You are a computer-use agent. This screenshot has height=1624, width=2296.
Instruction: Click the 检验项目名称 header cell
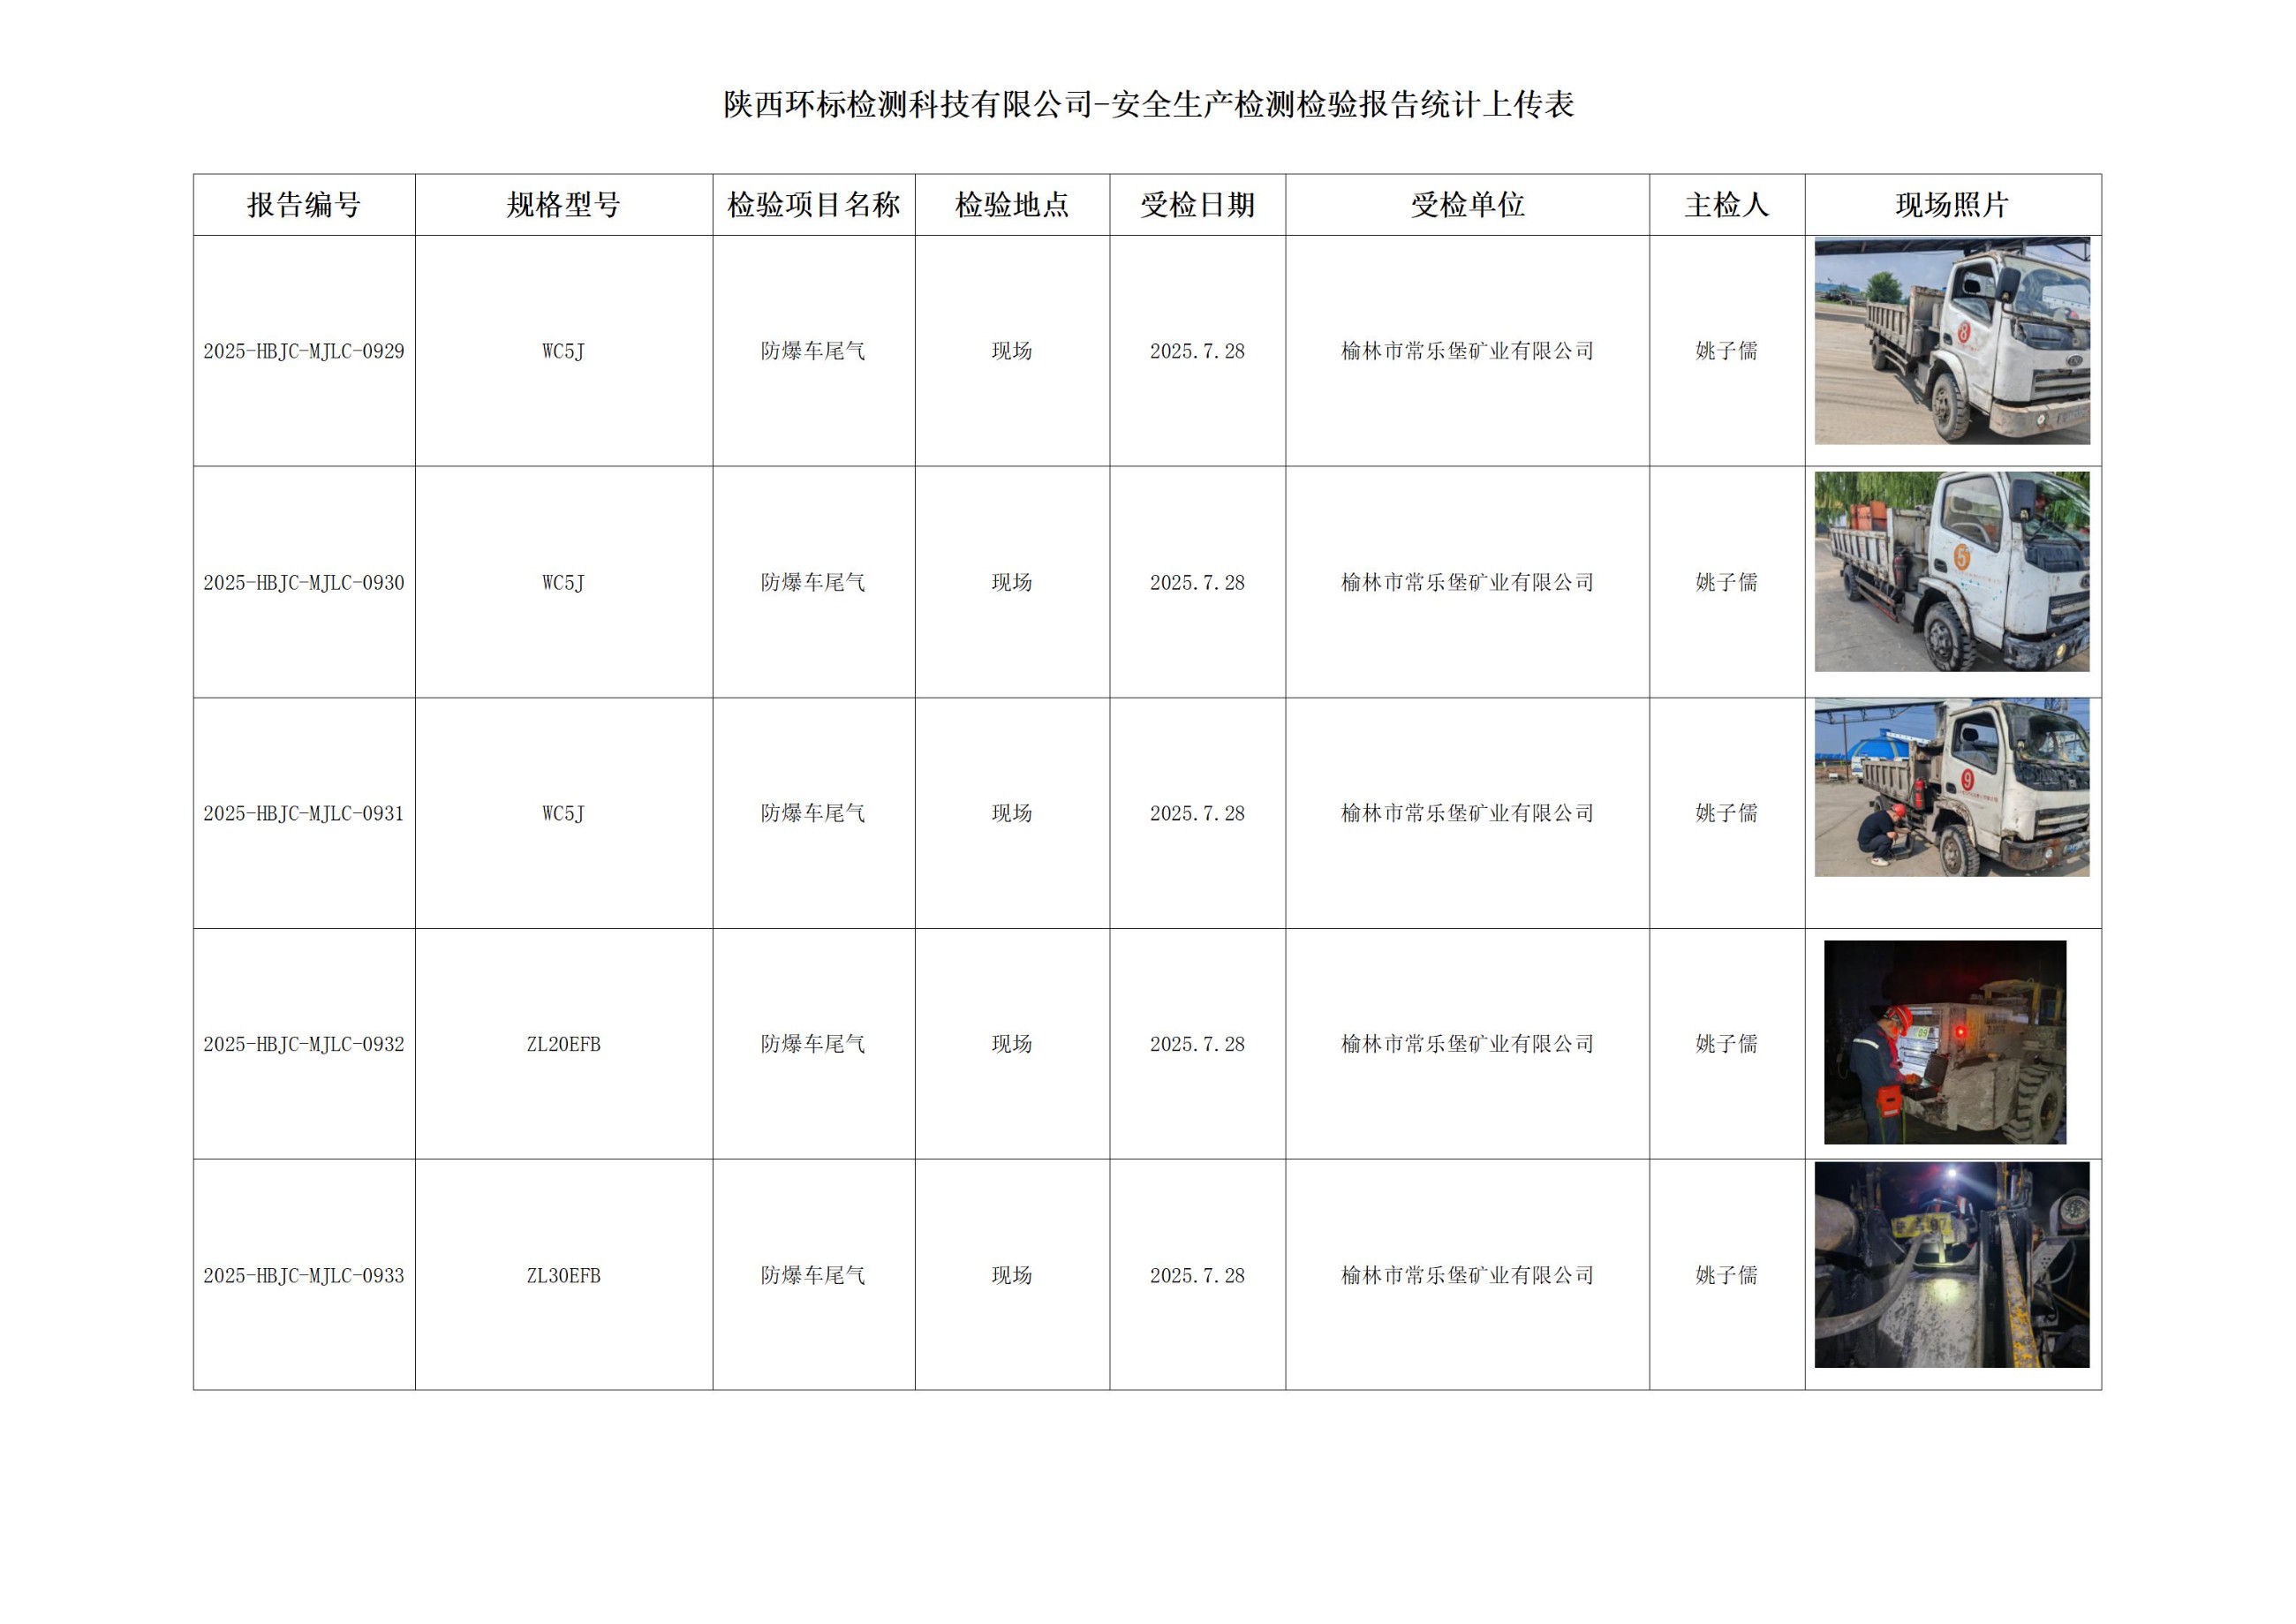pyautogui.click(x=813, y=204)
